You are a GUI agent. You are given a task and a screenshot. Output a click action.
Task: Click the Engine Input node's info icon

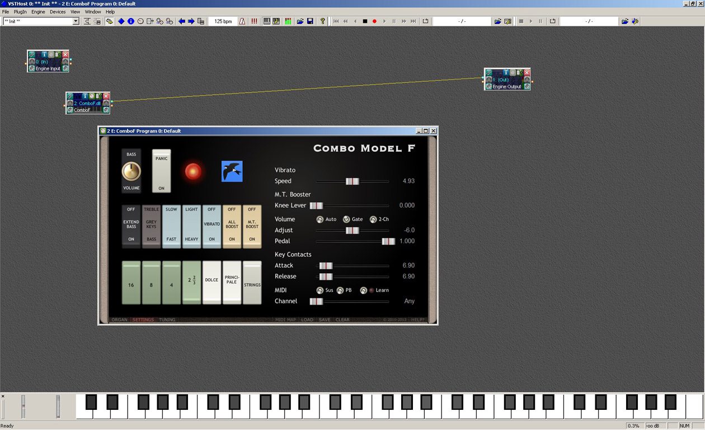(x=44, y=54)
